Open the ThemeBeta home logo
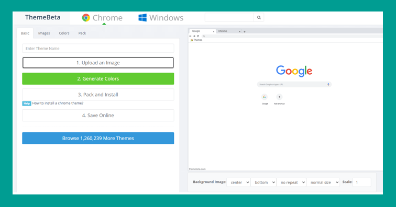396x207 pixels. tap(42, 17)
